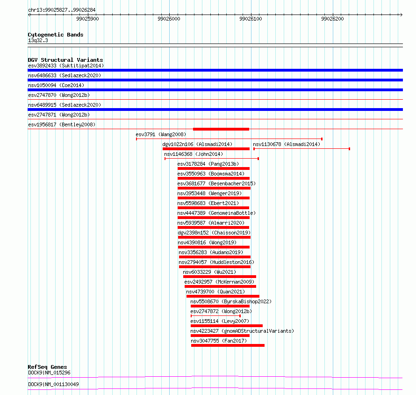Select the nsv6486633 (Sedlazeck2020) variant label

65,75
